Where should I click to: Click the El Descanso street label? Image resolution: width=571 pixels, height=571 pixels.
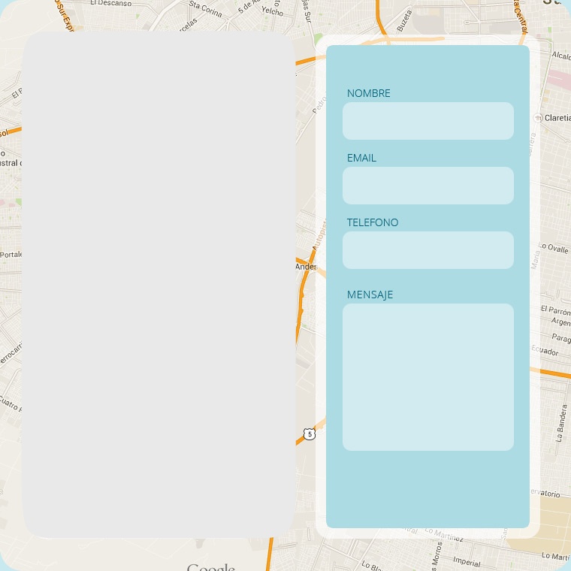[x=110, y=4]
